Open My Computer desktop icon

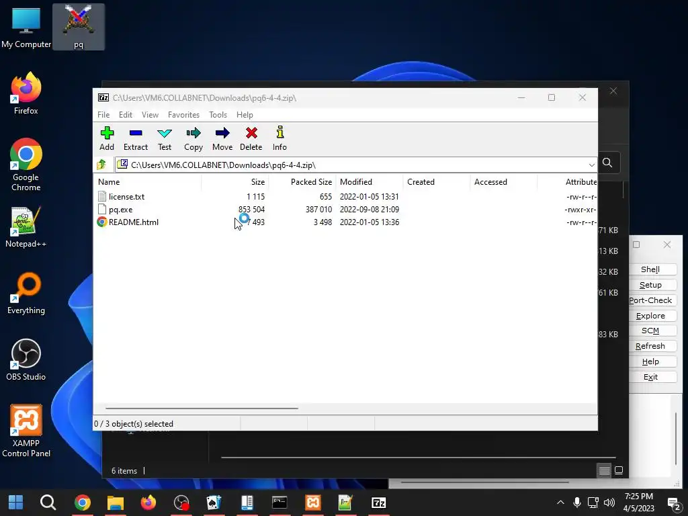point(26,27)
